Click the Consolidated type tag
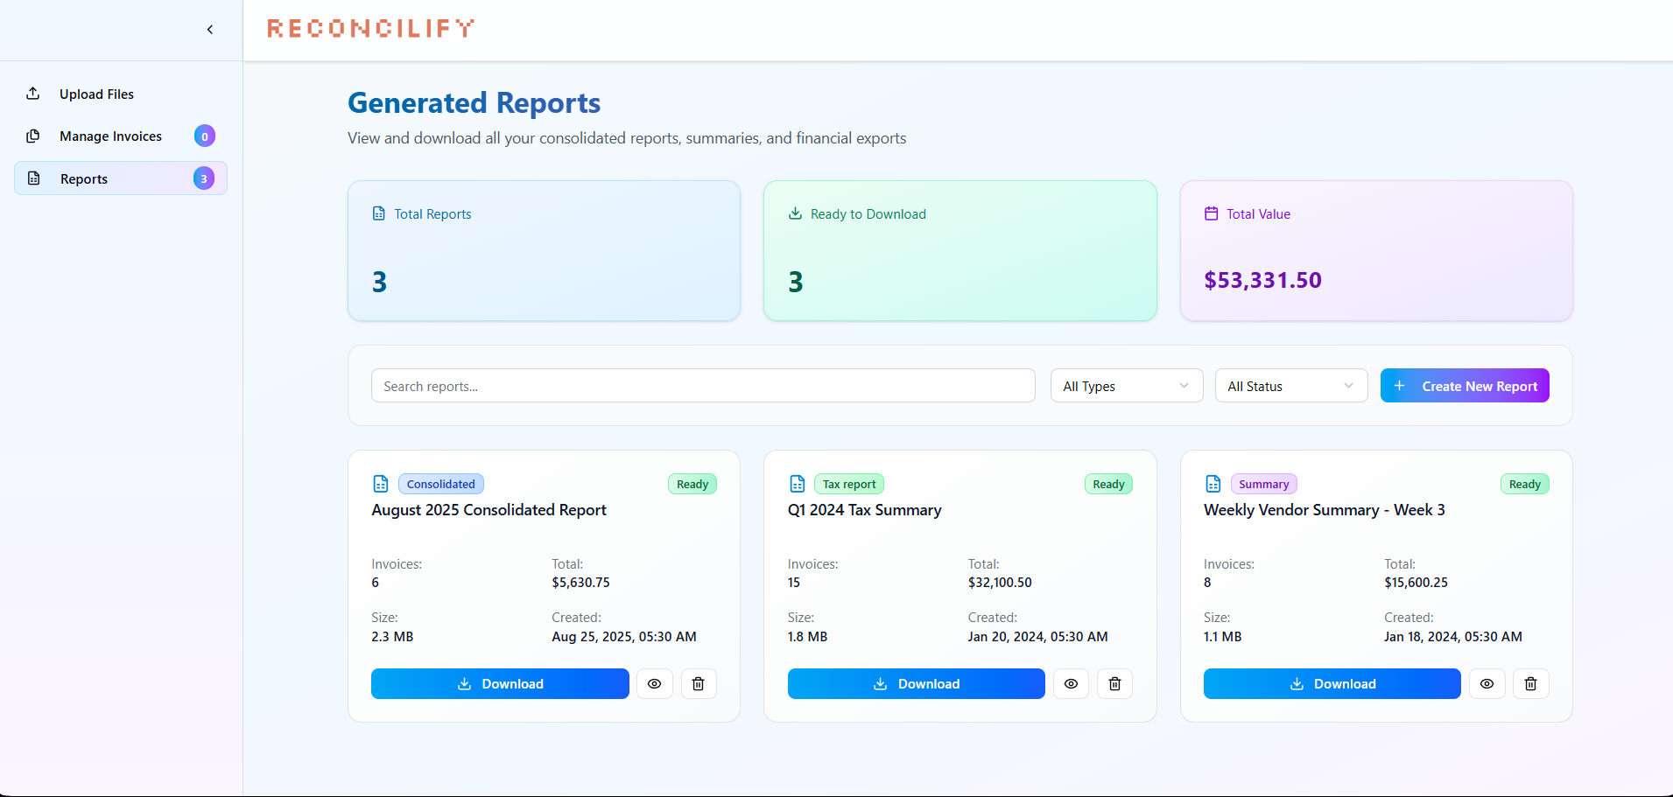Viewport: 1673px width, 797px height. [441, 484]
